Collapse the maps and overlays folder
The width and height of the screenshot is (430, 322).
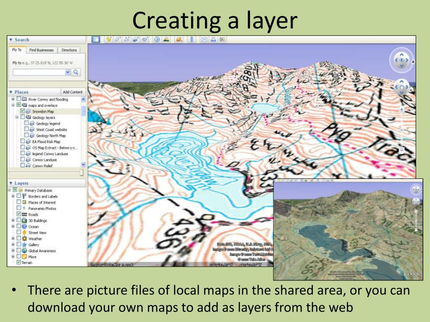(x=13, y=105)
